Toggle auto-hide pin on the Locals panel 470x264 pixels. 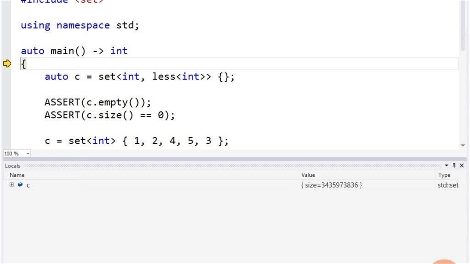[x=454, y=166]
